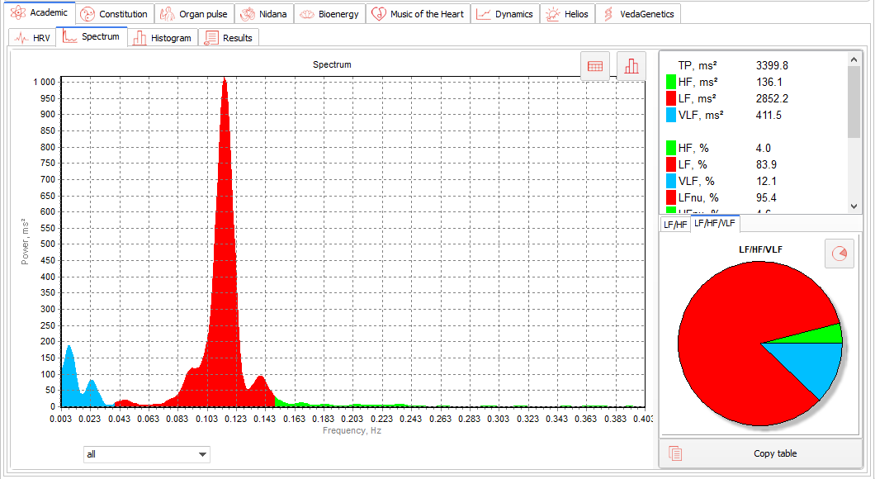Switch to the LF/HF pie chart tab
Image resolution: width=875 pixels, height=479 pixels.
tap(674, 225)
